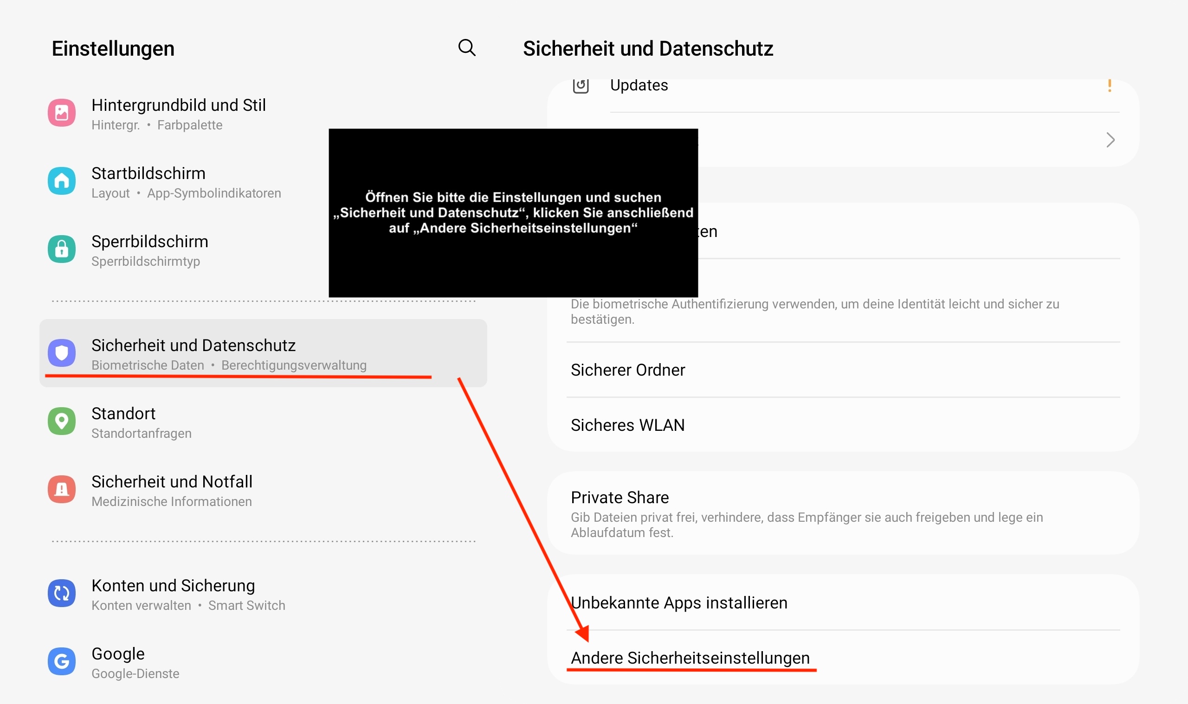Click the search magnifier icon
This screenshot has height=704, width=1188.
pyautogui.click(x=466, y=47)
